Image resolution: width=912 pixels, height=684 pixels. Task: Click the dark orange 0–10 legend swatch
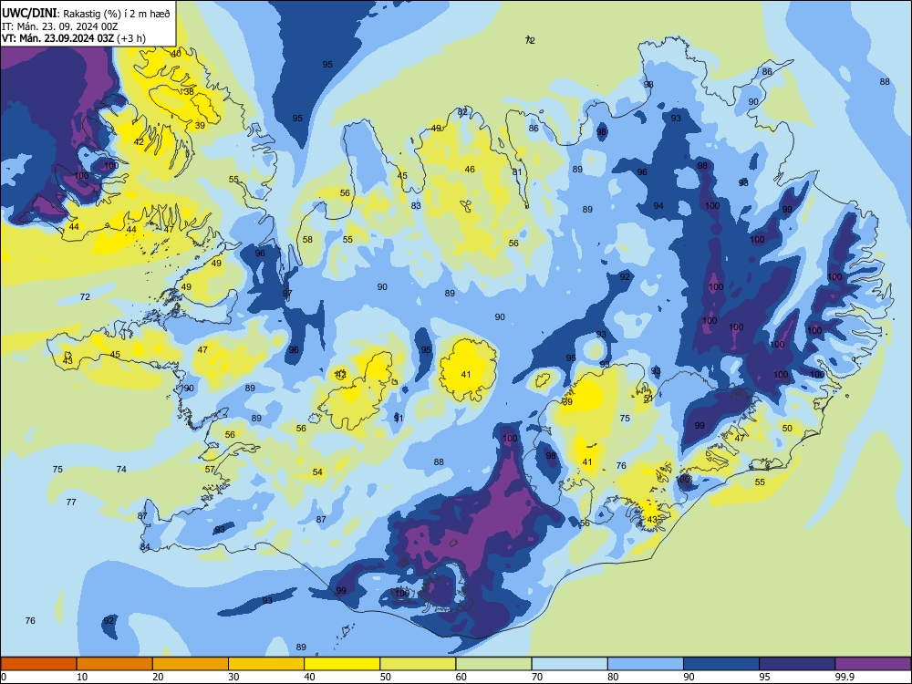[x=38, y=664]
